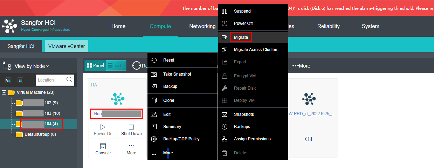Click the Take Snapshot camera icon

click(x=154, y=74)
